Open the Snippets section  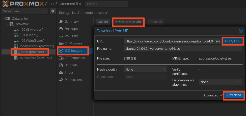point(71,65)
